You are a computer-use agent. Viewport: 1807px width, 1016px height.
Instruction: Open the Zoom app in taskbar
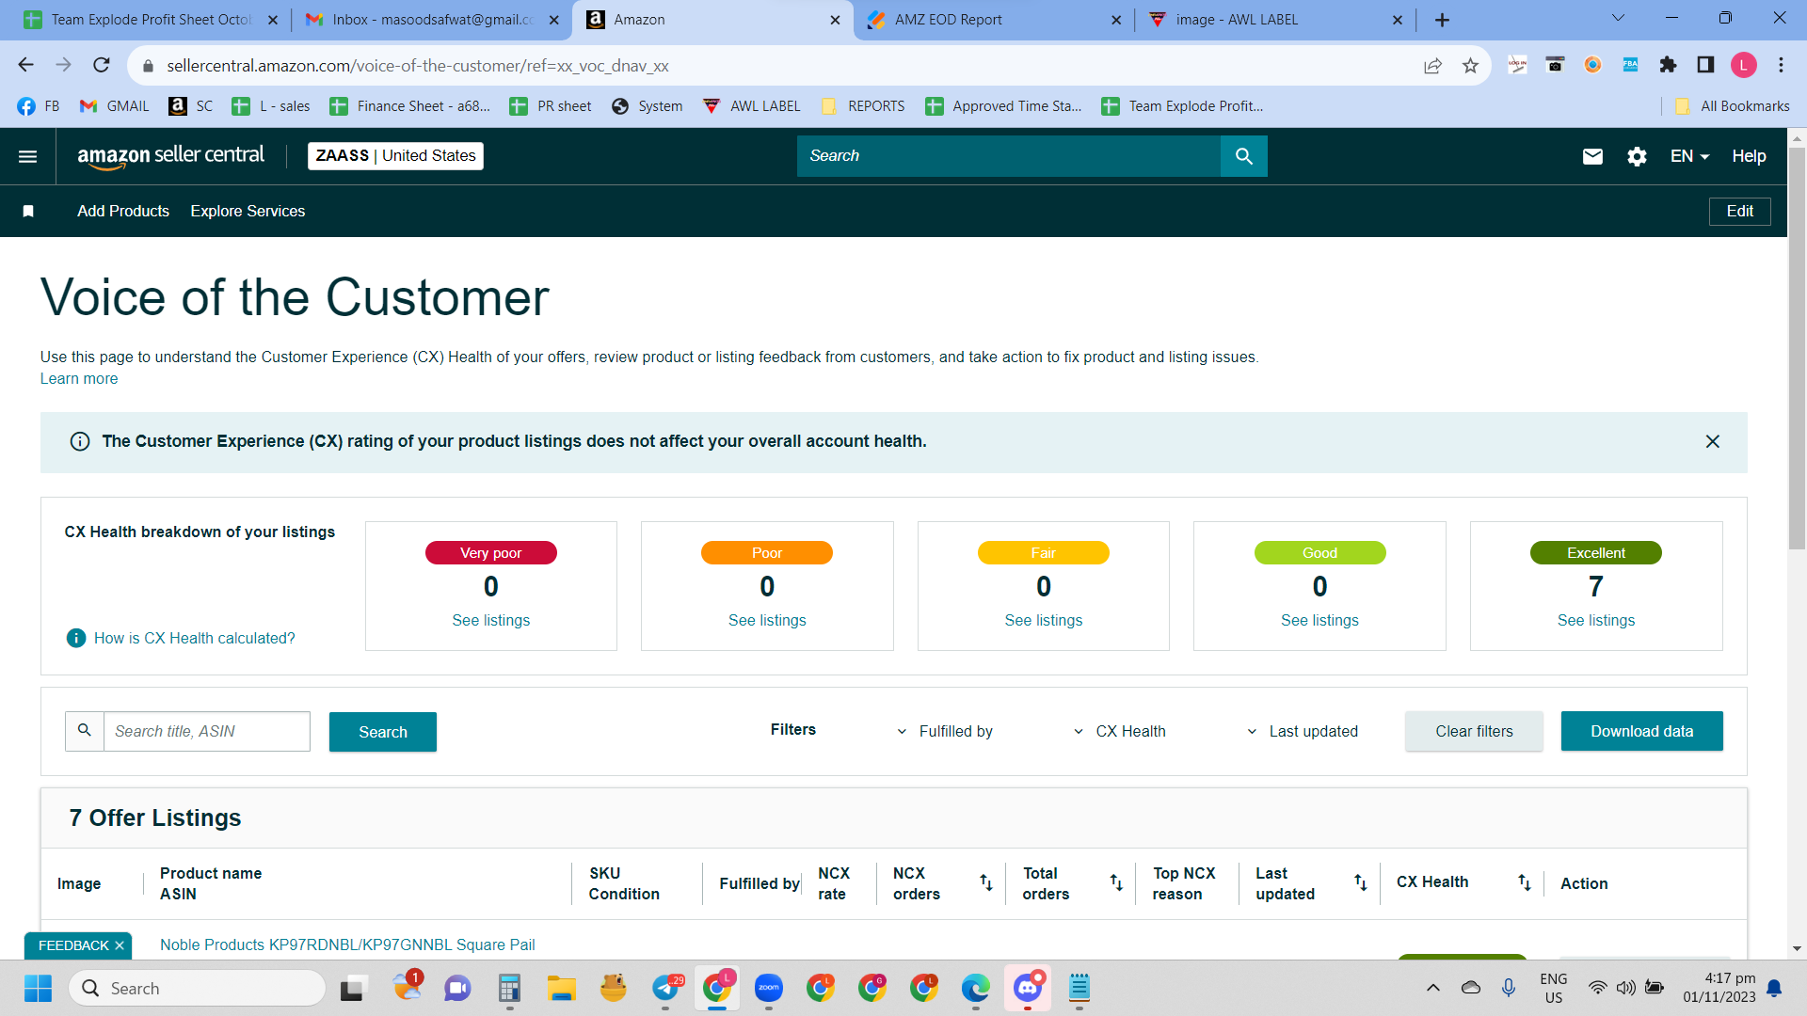pos(769,988)
